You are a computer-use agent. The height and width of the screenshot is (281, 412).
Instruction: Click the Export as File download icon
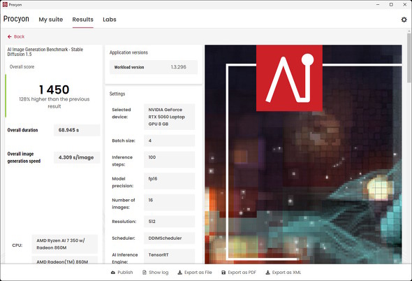click(x=179, y=273)
